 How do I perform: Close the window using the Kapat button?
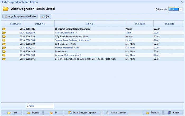pyautogui.click(x=173, y=113)
